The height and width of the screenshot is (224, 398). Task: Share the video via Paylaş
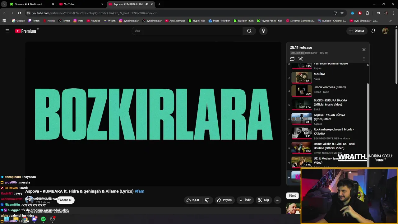click(x=224, y=200)
